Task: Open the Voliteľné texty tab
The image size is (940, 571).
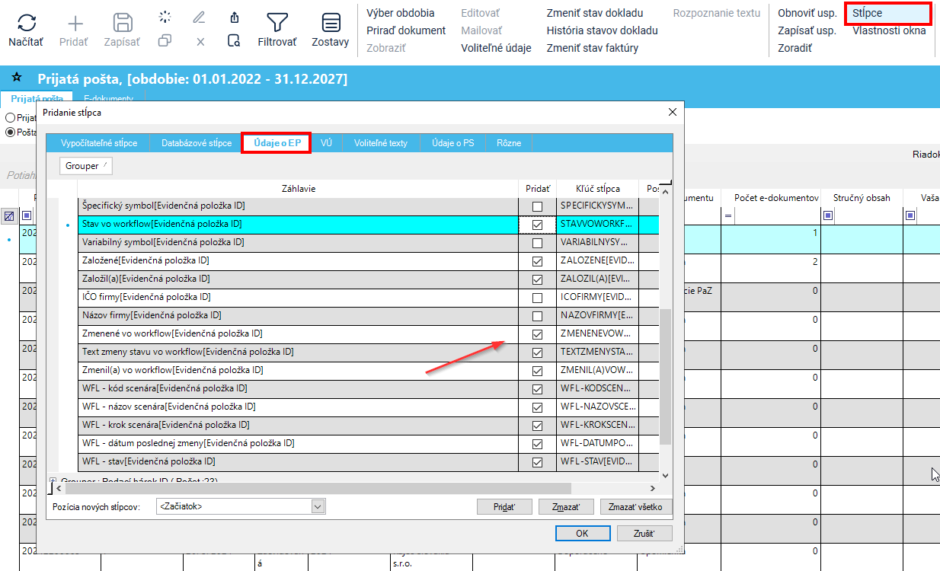Action: click(380, 143)
